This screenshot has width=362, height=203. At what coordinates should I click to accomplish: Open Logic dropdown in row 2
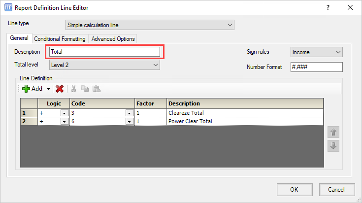tap(65, 122)
